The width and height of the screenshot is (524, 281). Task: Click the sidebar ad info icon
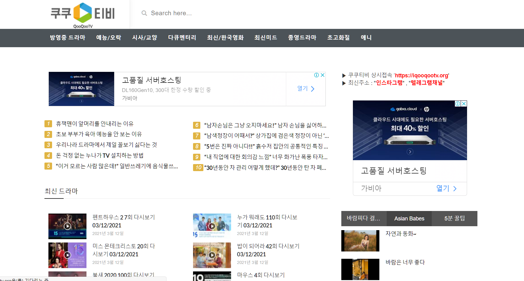[x=458, y=104]
